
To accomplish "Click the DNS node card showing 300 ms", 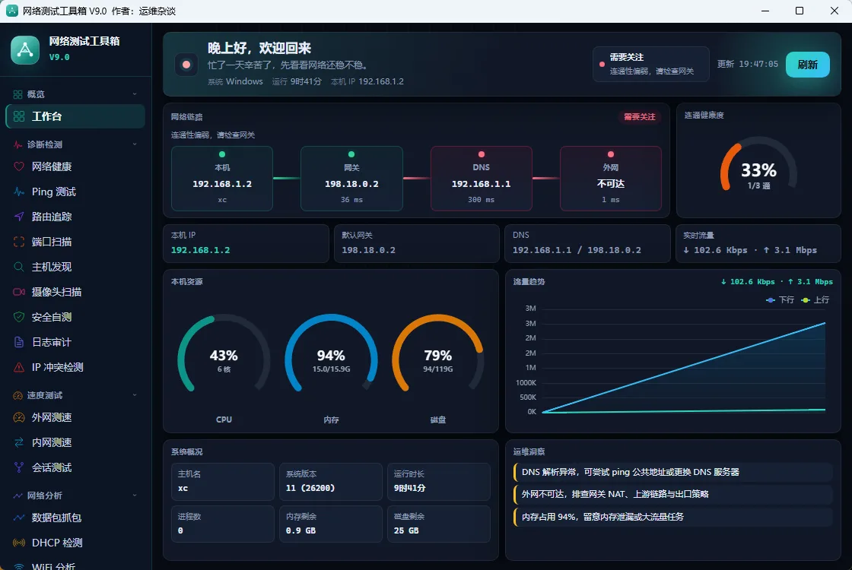I will pos(482,178).
